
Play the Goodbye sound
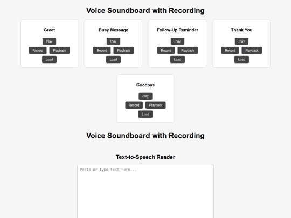coord(145,96)
